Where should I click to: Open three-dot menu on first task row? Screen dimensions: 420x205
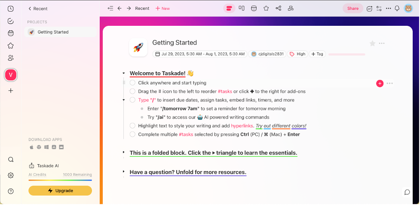tap(390, 83)
